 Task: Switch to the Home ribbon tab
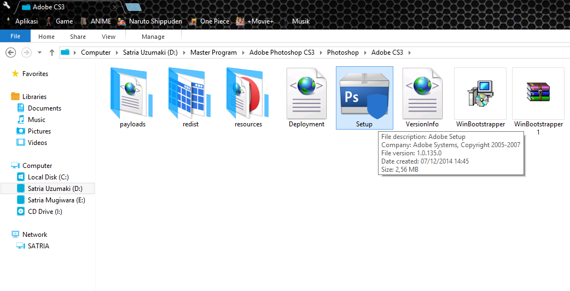point(46,37)
